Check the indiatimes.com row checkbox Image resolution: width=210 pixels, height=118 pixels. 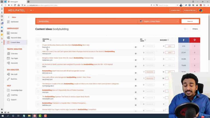(38, 59)
